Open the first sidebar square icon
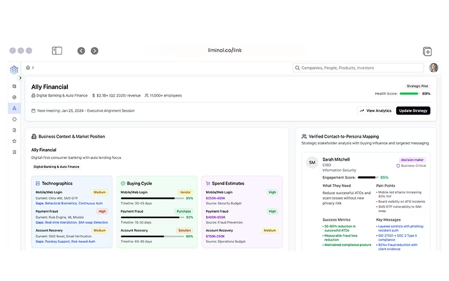 click(x=15, y=87)
